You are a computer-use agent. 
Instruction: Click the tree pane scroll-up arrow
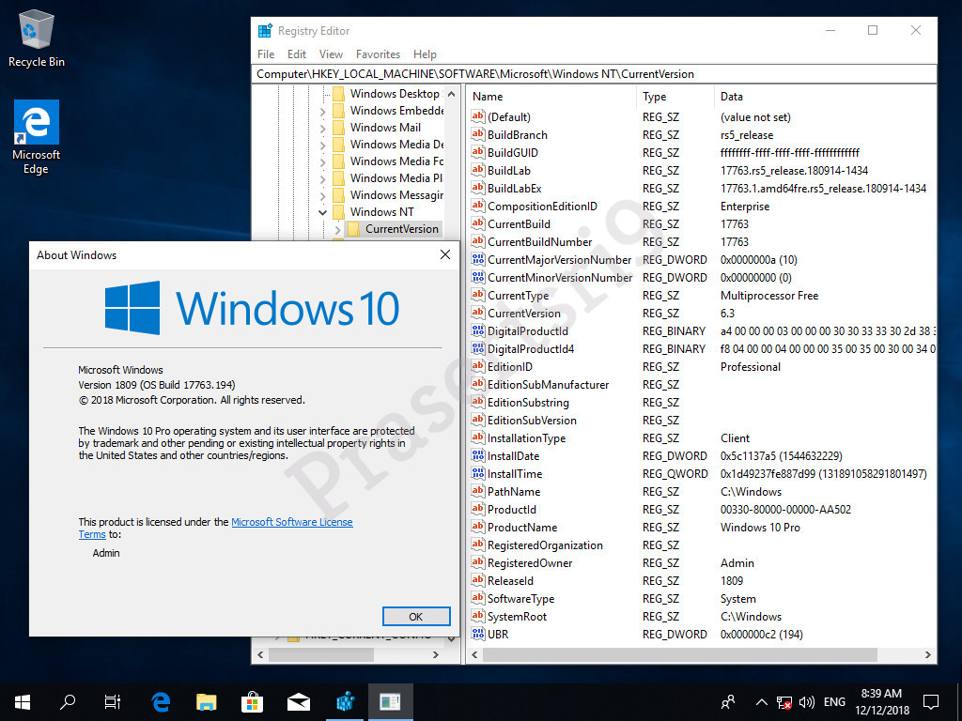click(452, 94)
